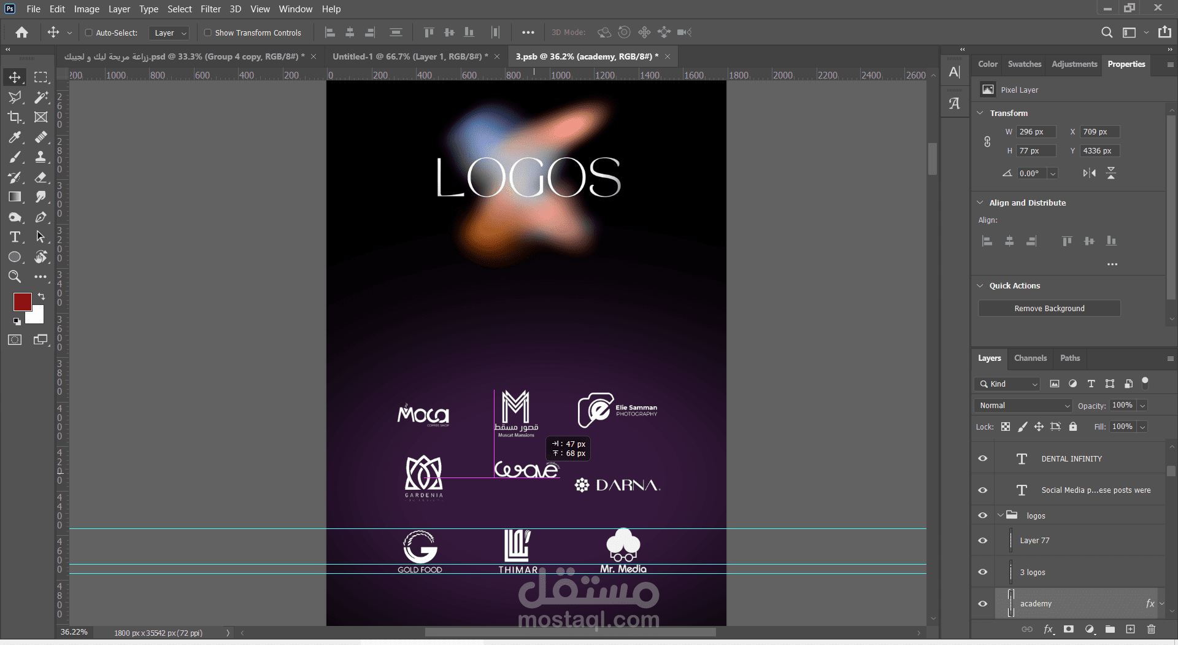Switch to the Adjustments tab
Viewport: 1178px width, 645px height.
(1074, 64)
